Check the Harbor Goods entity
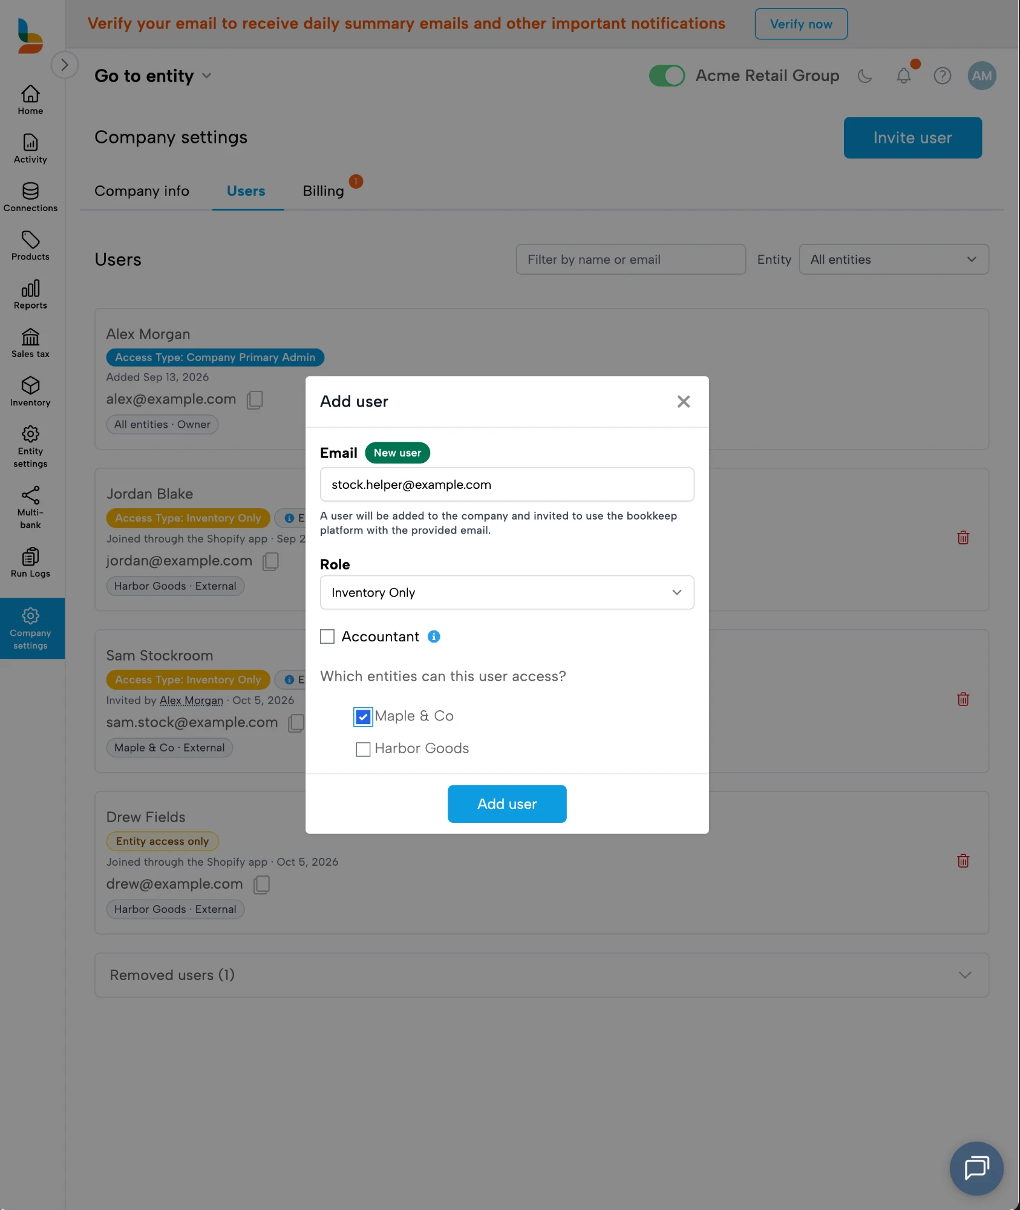Viewport: 1020px width, 1210px height. click(x=363, y=750)
